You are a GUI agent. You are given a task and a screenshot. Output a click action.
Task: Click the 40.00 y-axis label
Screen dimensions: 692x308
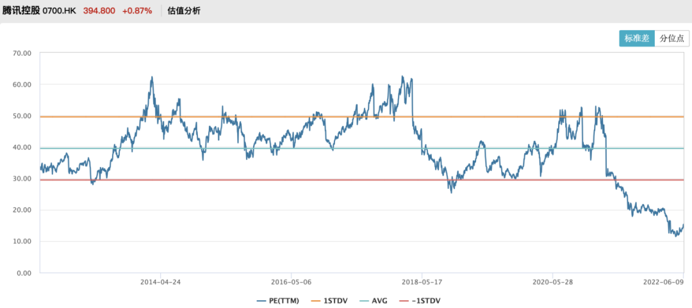pos(22,147)
